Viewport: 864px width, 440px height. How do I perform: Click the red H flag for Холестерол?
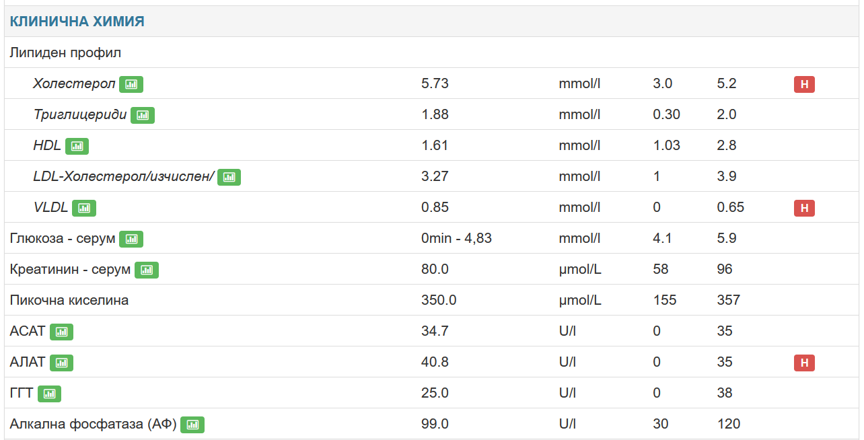pos(804,84)
